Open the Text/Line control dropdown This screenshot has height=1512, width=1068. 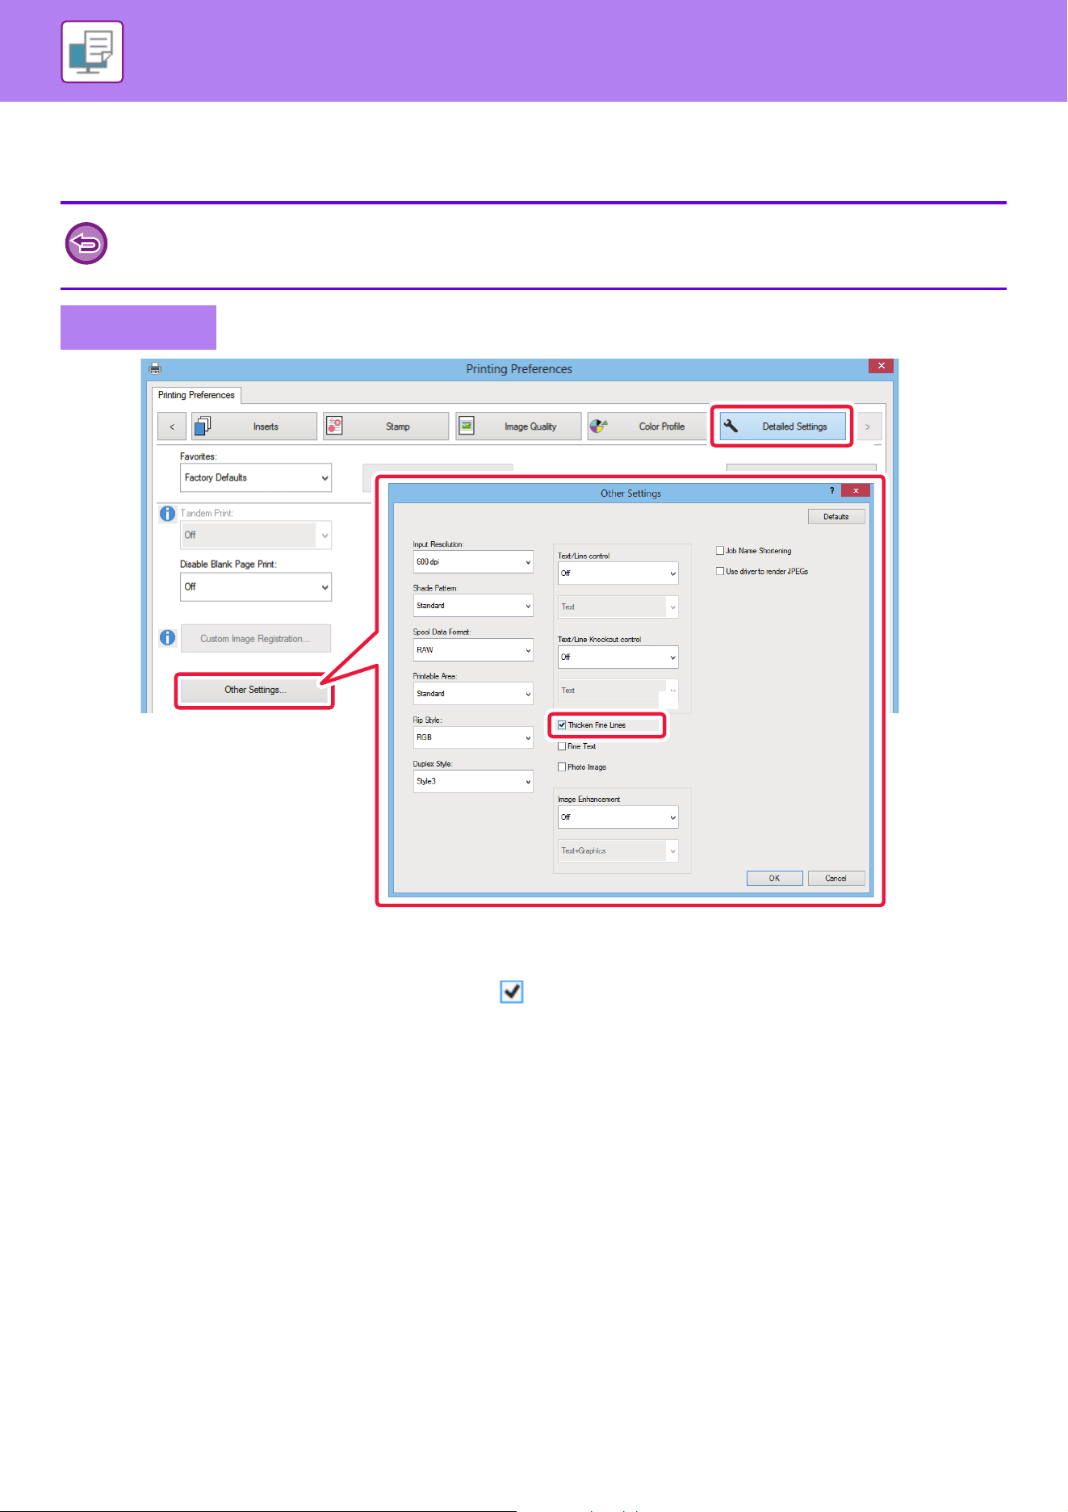coord(618,573)
